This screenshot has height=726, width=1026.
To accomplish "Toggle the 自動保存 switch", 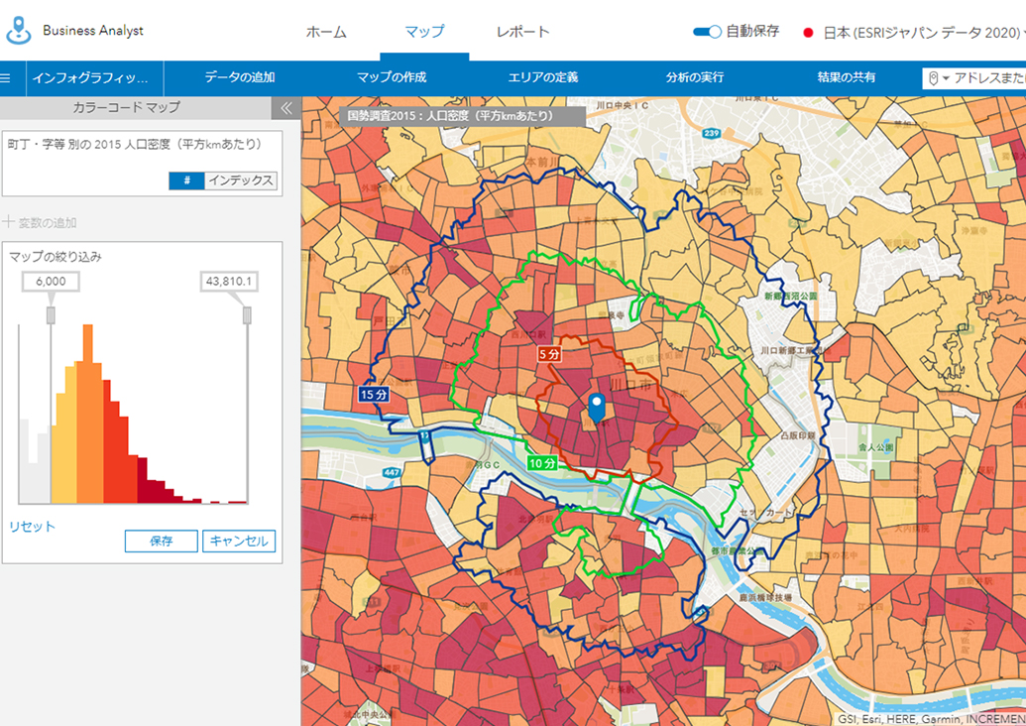I will (x=707, y=32).
